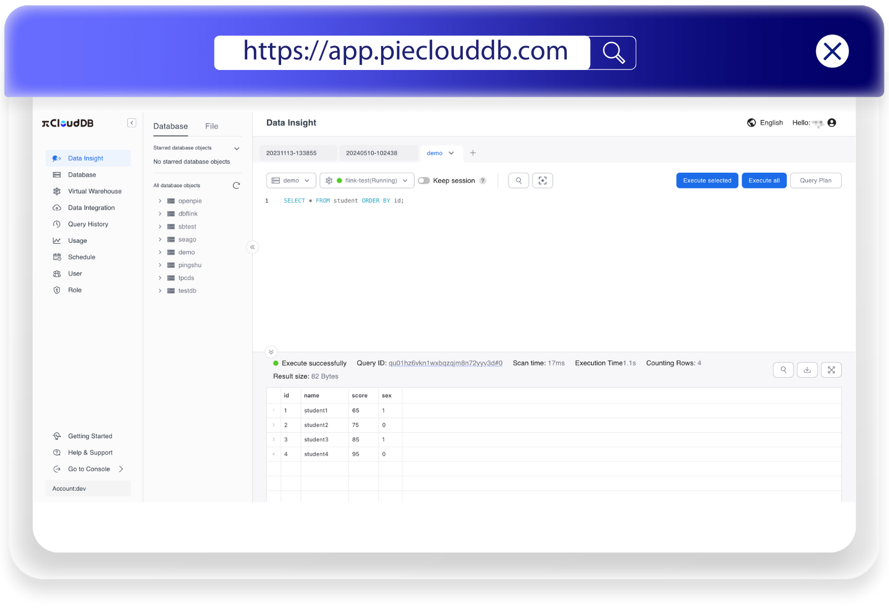
Task: Click Keep session help icon
Action: coord(483,181)
